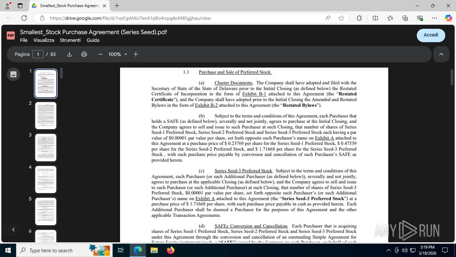This screenshot has width=456, height=257.
Task: Zoom in with plus icon
Action: (136, 54)
